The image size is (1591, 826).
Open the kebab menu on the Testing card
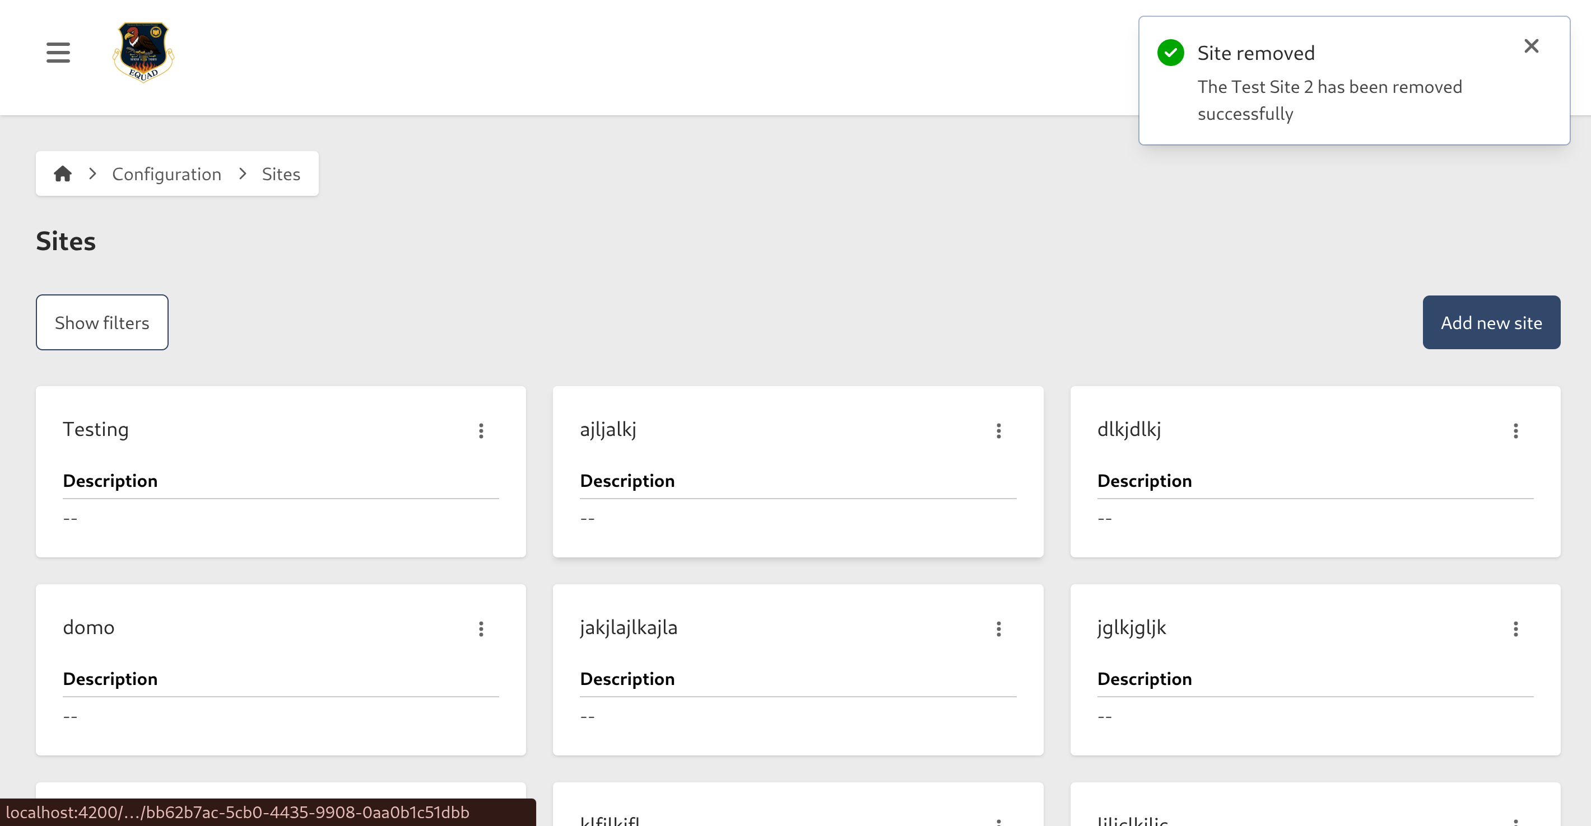(x=481, y=430)
